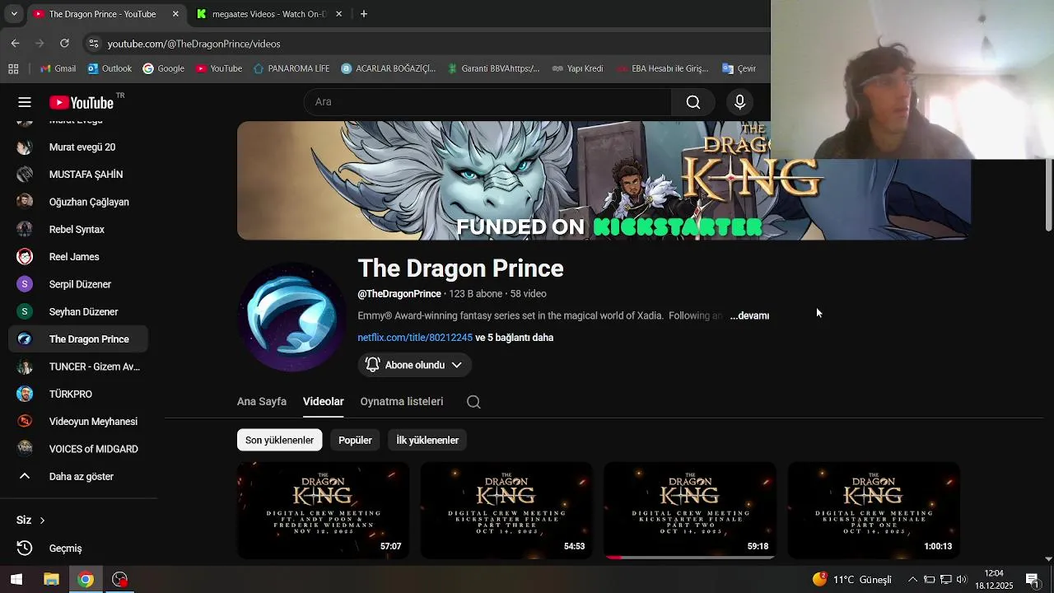
Task: Open YouTube bookmark in bookmarks bar
Action: click(219, 68)
